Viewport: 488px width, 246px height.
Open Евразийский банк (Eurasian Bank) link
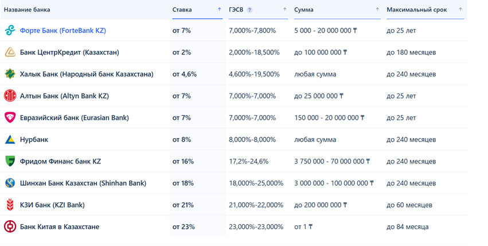75,118
